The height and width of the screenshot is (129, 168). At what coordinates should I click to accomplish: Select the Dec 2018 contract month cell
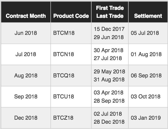tap(26, 118)
